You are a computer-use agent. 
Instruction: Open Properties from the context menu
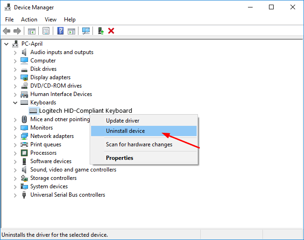(120, 158)
